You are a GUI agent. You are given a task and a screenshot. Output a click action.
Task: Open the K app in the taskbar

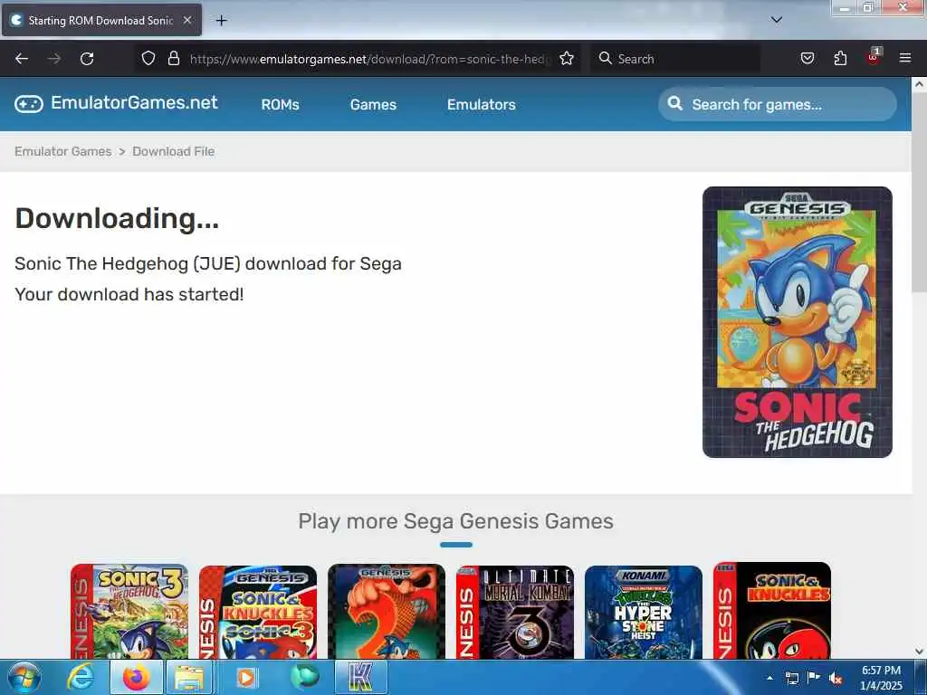point(360,678)
